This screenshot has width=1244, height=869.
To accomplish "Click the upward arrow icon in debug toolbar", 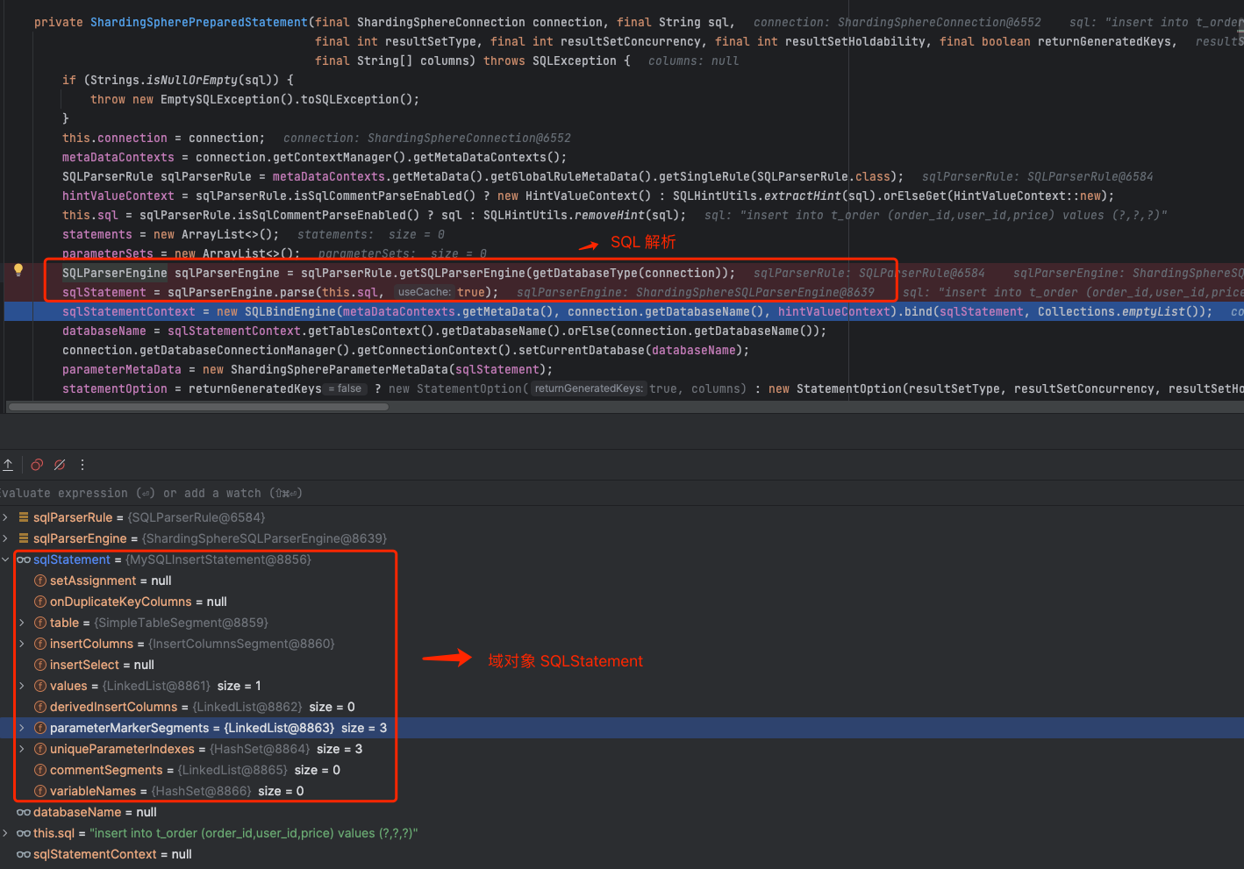I will pos(8,465).
